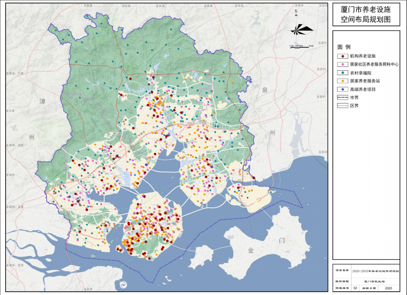Click the 编制日期 cell
The width and height of the screenshot is (407, 295).
368,288
